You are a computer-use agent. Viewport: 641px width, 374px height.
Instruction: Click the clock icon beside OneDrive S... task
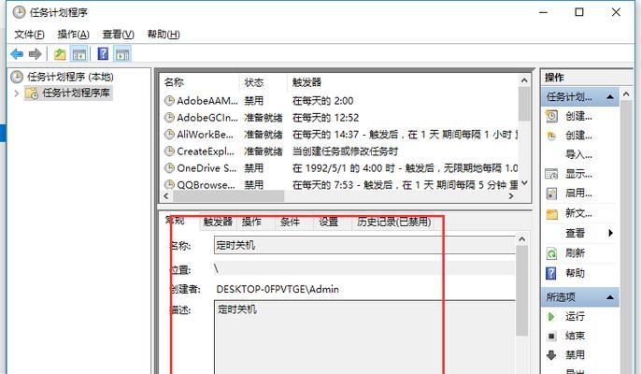click(x=169, y=167)
